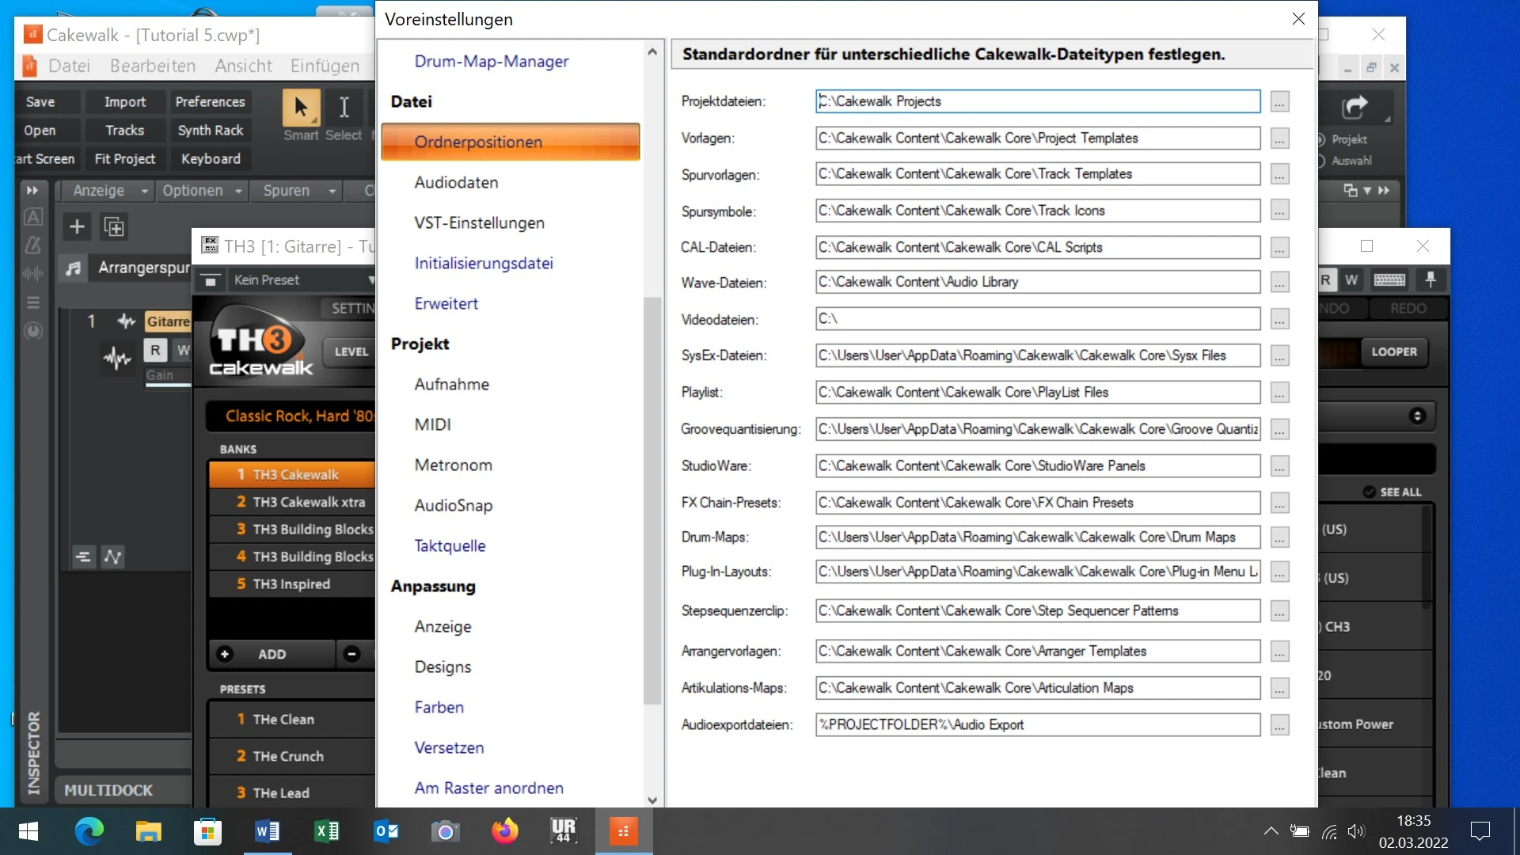Screen dimensions: 1520x855
Task: Click the keyboard icon in plugin header
Action: 1389,279
